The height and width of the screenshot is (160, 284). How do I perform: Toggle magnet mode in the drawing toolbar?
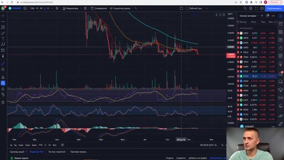(x=3, y=77)
